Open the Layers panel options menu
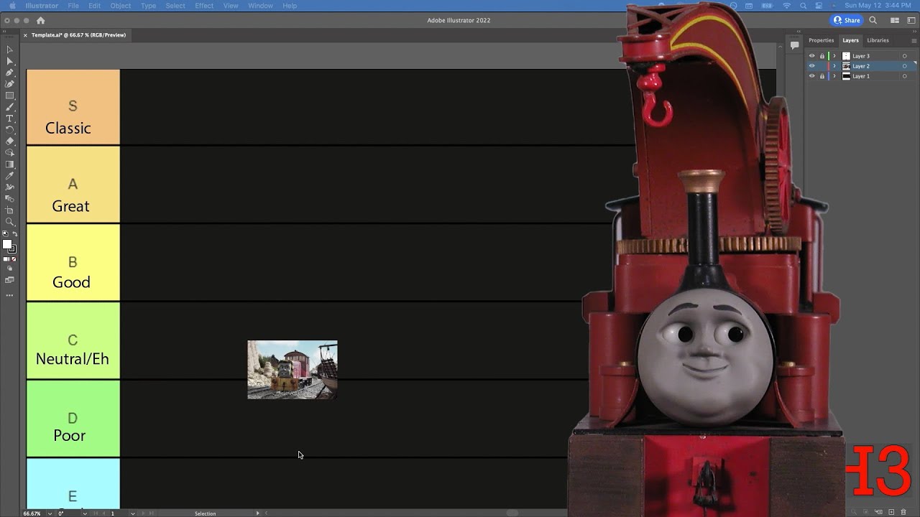Screen dimensions: 920x517 [x=915, y=40]
